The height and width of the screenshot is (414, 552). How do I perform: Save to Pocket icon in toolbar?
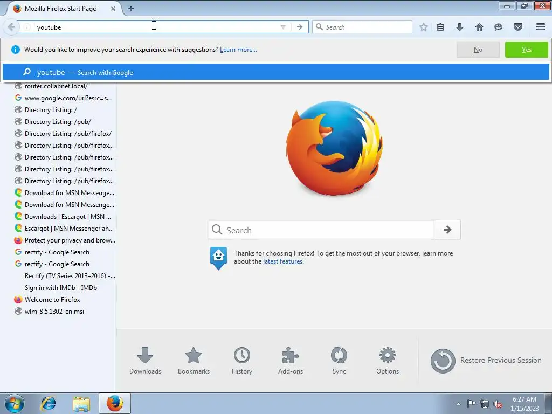pos(517,27)
